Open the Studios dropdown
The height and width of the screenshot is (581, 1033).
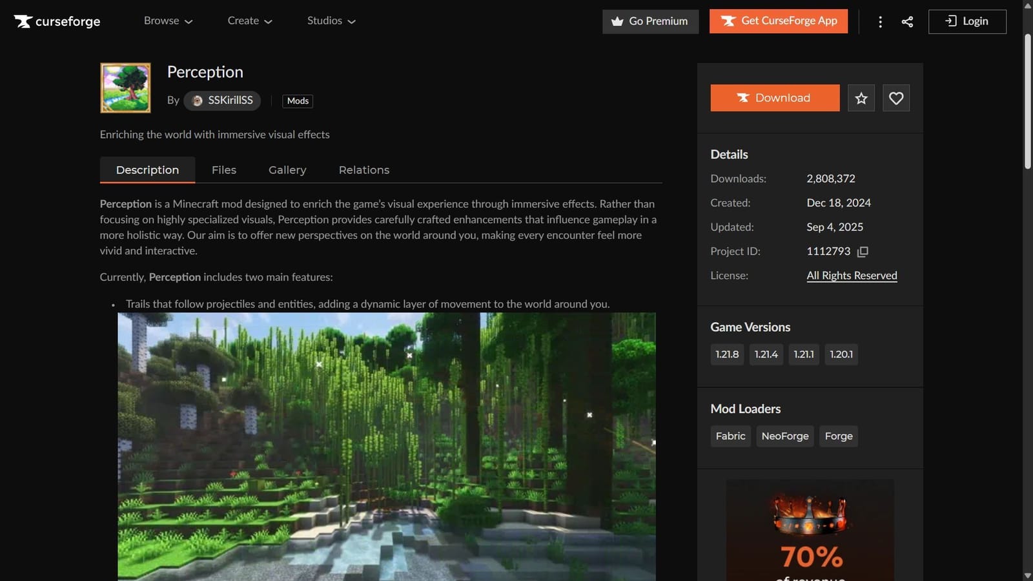pos(331,21)
